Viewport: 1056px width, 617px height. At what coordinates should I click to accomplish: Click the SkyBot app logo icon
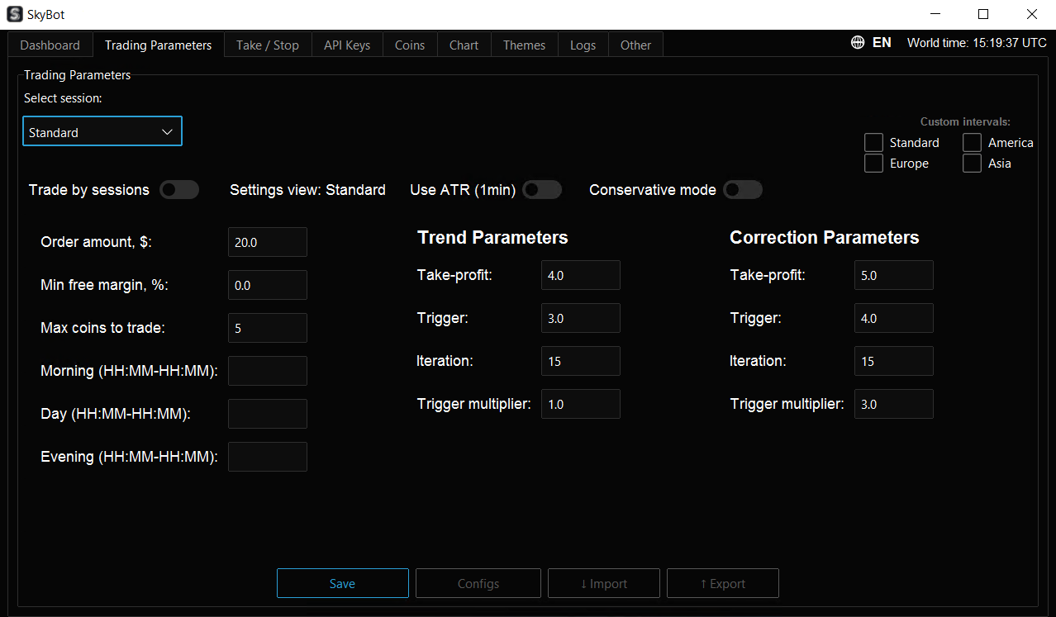click(x=14, y=14)
